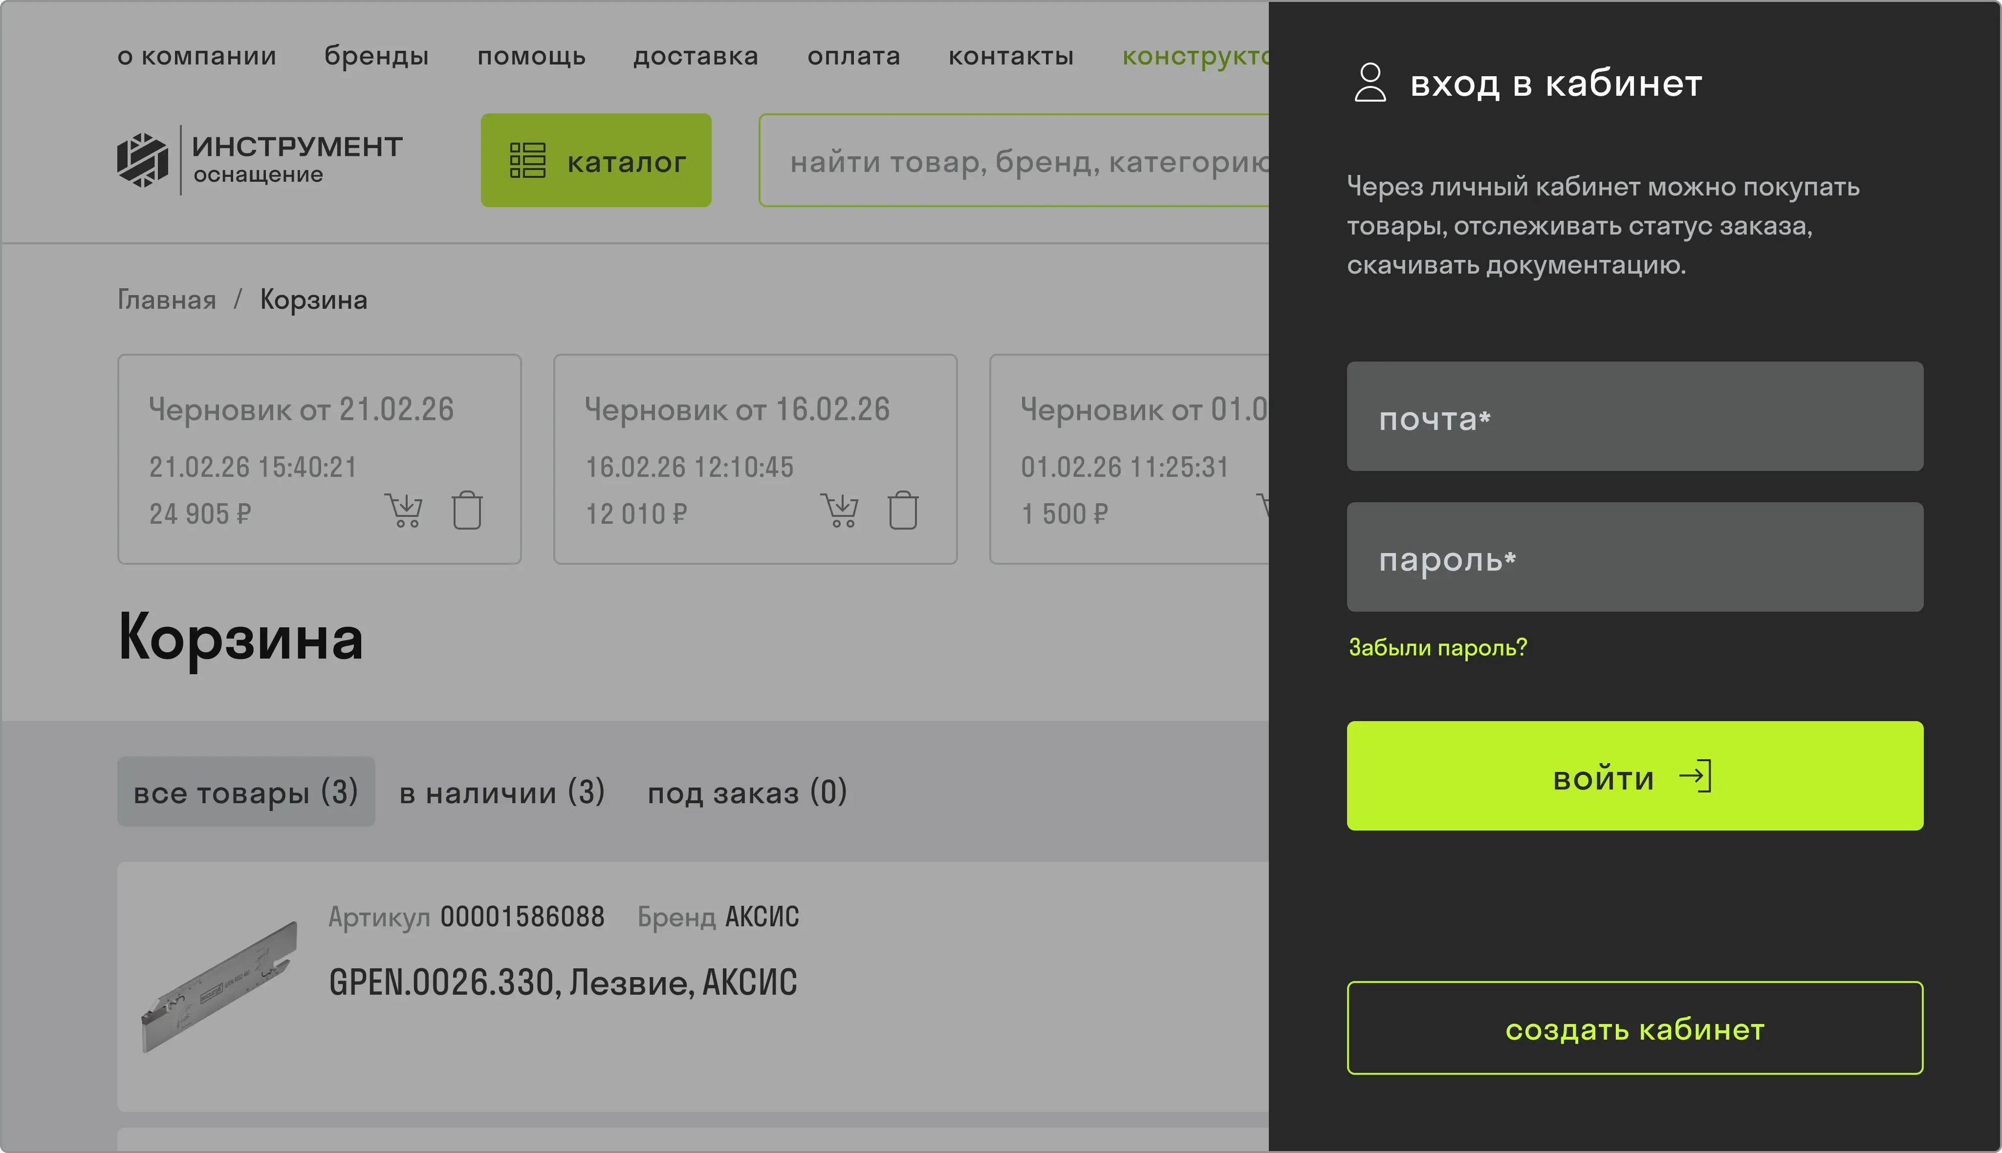Click the user profile icon in login panel

[x=1370, y=83]
